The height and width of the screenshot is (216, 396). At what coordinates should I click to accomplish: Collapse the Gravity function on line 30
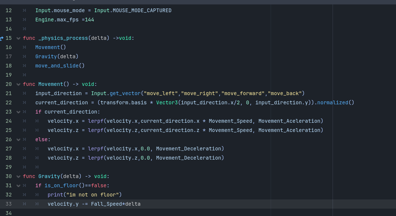[18, 177]
